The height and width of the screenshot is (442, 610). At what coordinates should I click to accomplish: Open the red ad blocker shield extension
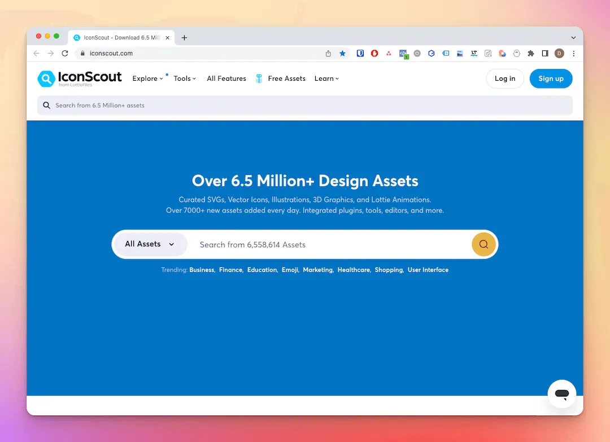[x=374, y=53]
